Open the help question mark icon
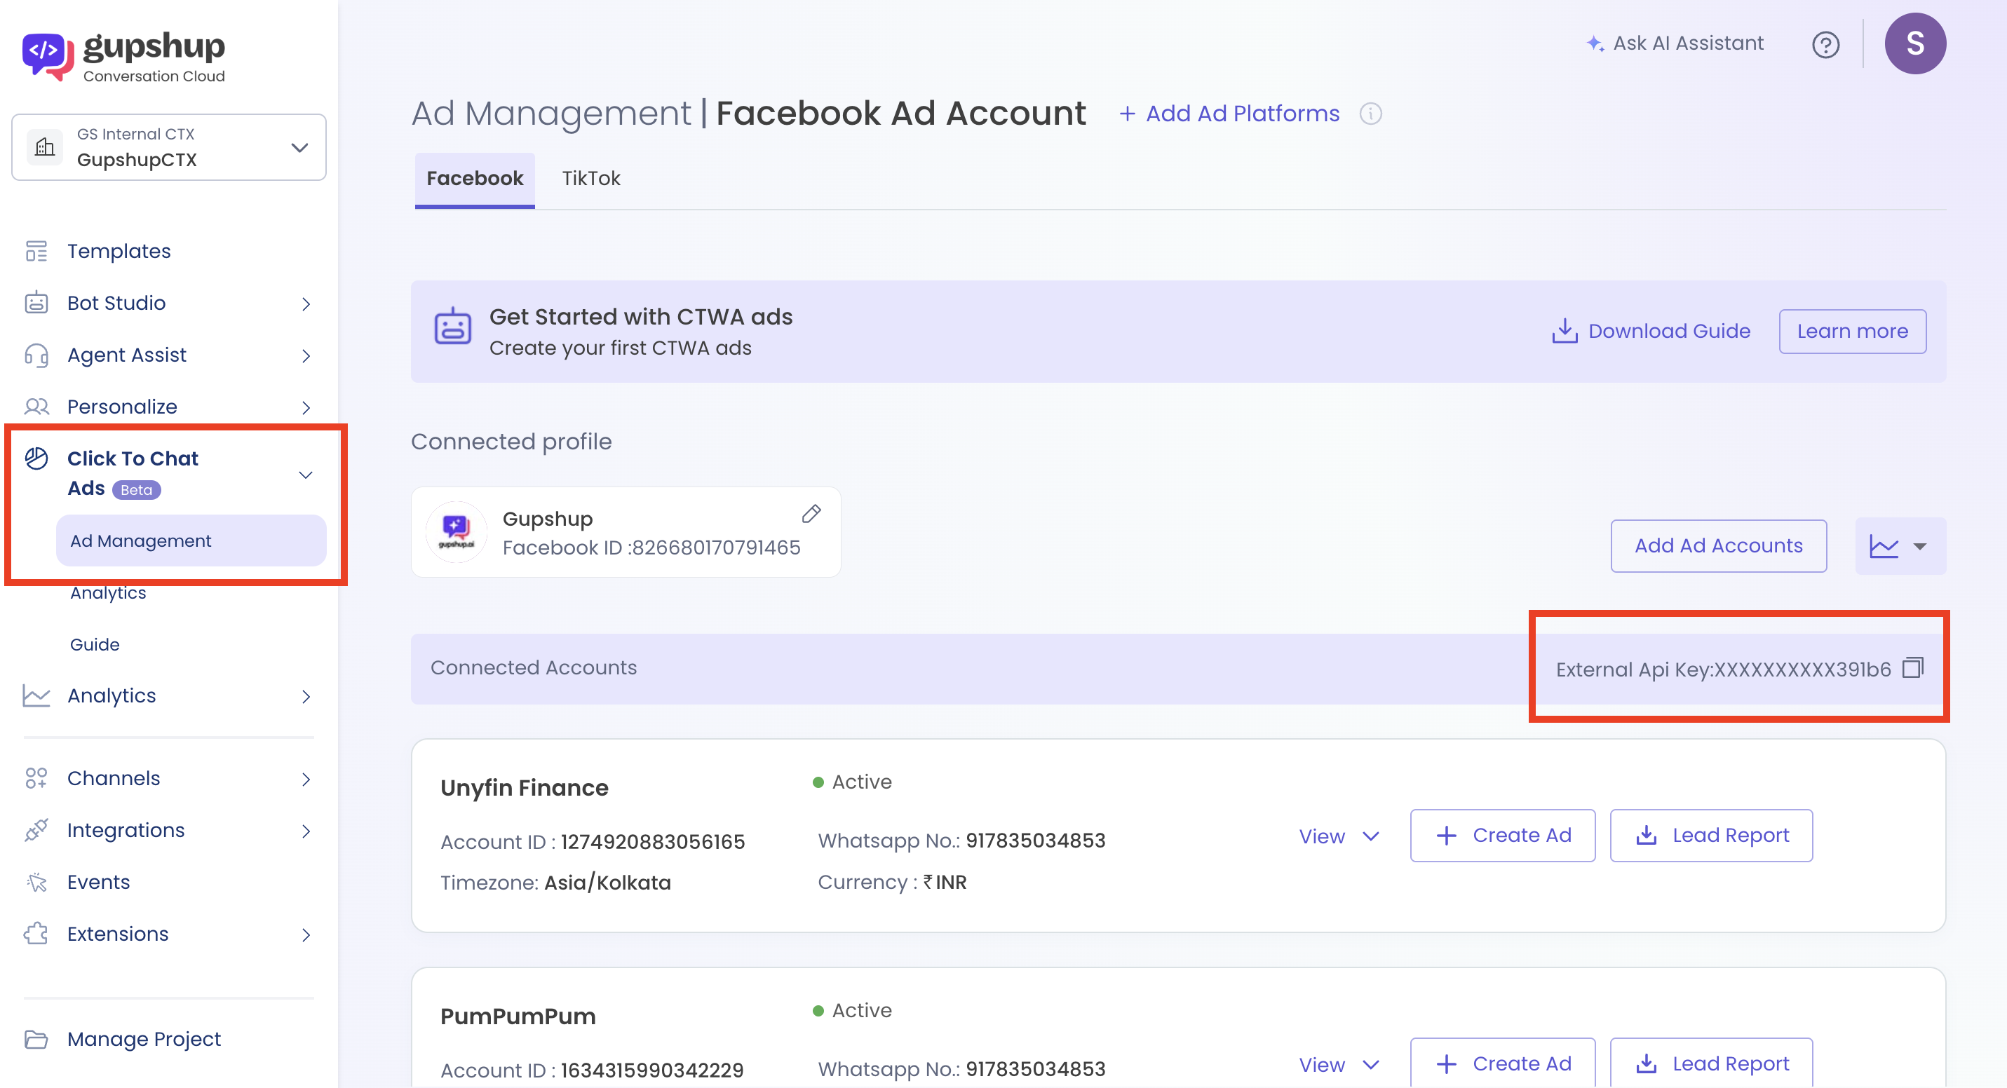The height and width of the screenshot is (1088, 2007). (x=1825, y=44)
